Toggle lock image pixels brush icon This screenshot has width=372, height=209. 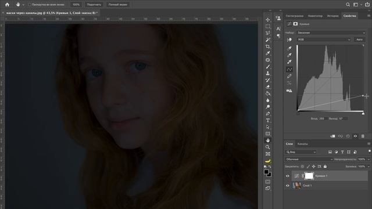tap(308, 167)
